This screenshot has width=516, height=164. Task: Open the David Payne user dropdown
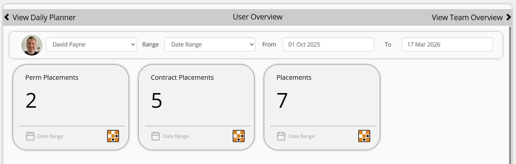91,45
